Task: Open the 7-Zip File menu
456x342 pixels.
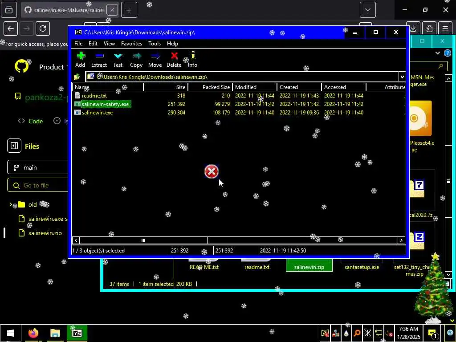Action: coord(78,44)
